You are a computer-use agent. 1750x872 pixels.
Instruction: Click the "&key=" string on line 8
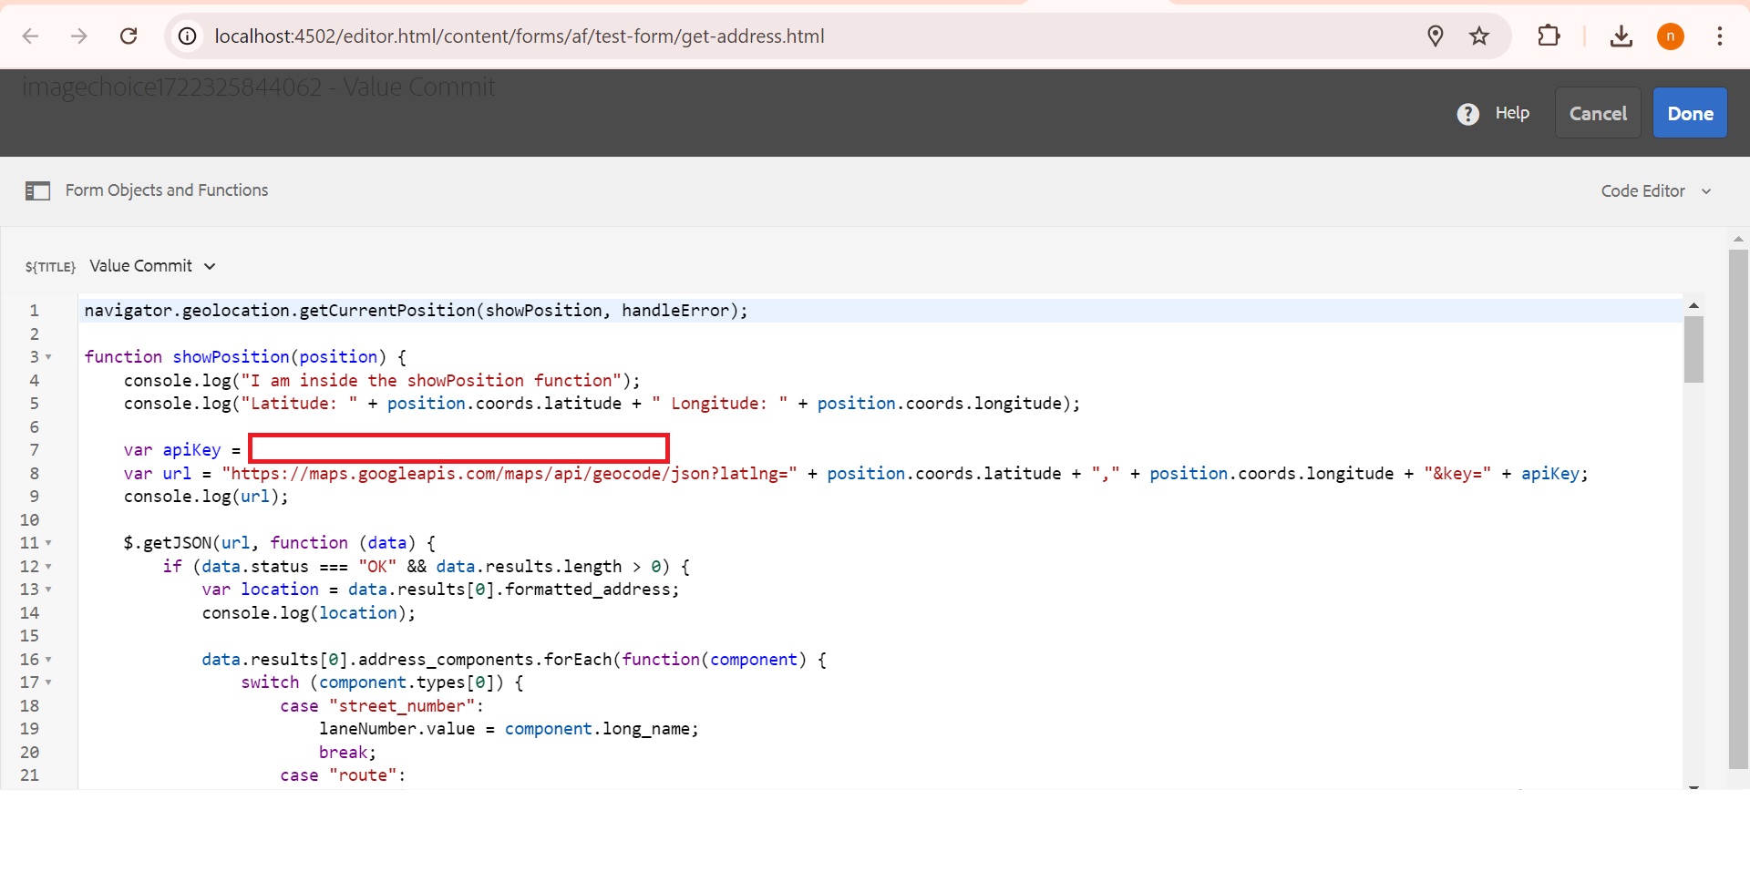[1457, 474]
